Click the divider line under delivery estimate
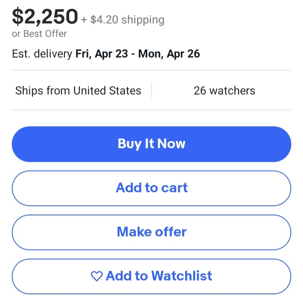Image resolution: width=303 pixels, height=308 pixels. [151, 70]
